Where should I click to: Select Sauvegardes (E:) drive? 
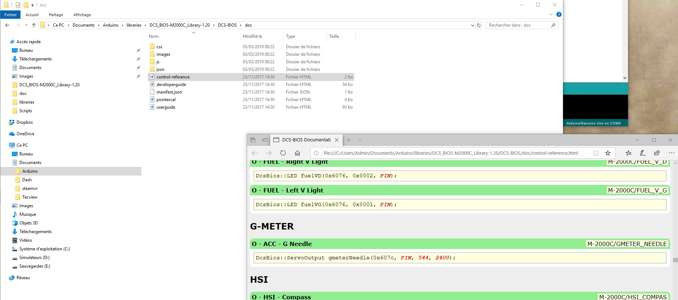point(35,266)
